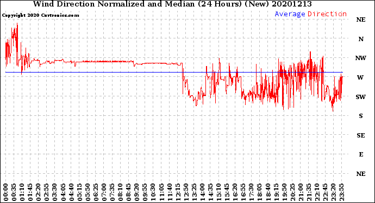
Task: Click the 11:40 time axis label
Action: coord(170,192)
